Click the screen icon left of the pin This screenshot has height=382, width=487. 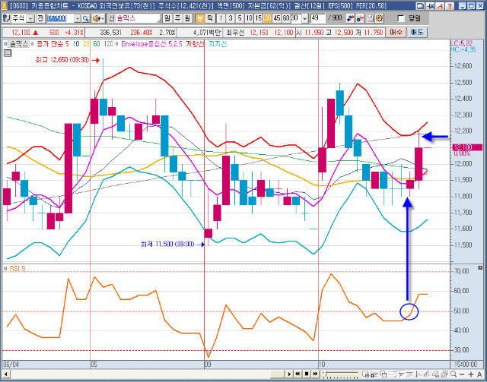tap(420, 6)
